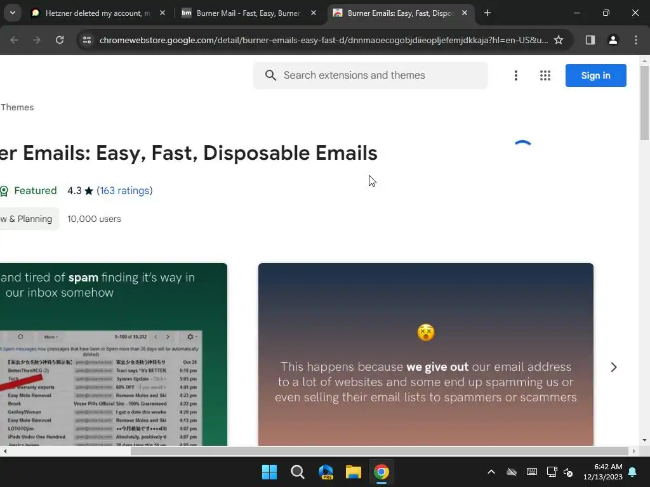Screen dimensions: 650x487
Task: Go back to the previous page
Action: click(14, 40)
